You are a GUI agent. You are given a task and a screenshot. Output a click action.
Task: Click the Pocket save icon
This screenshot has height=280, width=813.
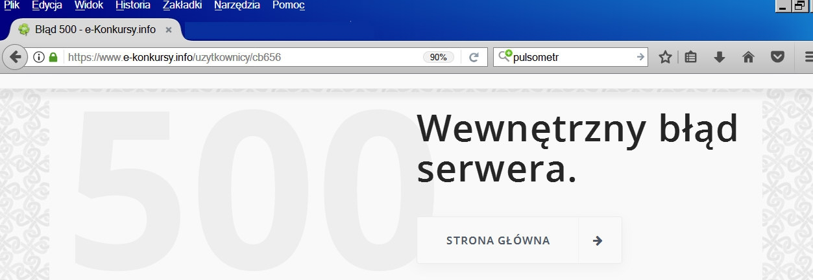point(777,57)
